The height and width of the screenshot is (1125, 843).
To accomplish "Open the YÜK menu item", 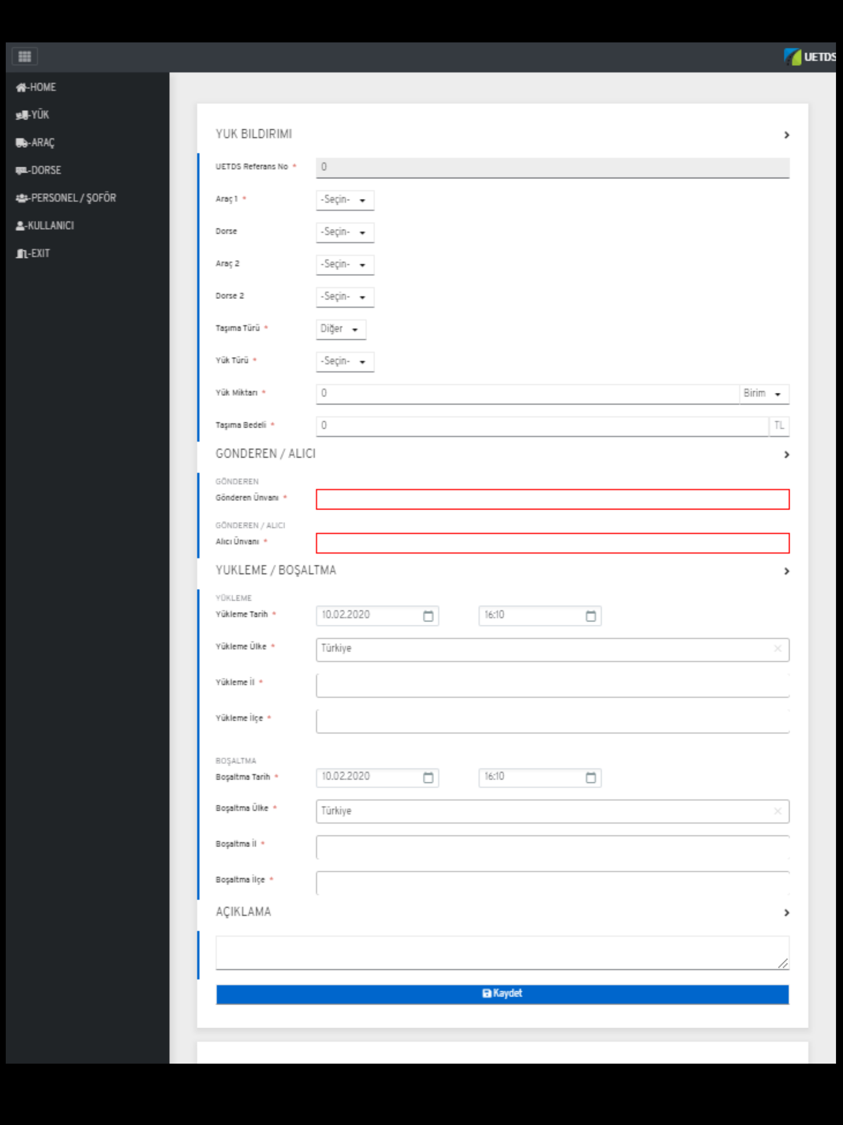I will click(x=33, y=115).
